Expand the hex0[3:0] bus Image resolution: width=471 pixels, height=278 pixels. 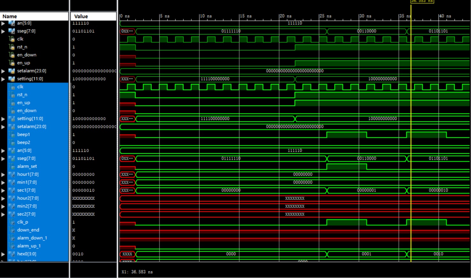(x=3, y=254)
